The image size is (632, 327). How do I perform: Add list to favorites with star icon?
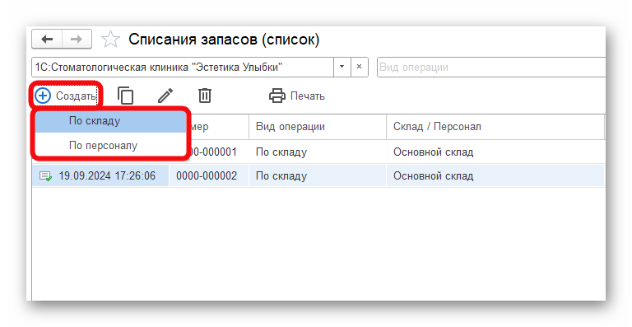coord(110,40)
